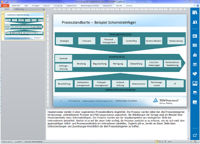Click the library books icon in blue sidebar
The height and width of the screenshot is (144, 200).
(195, 12)
